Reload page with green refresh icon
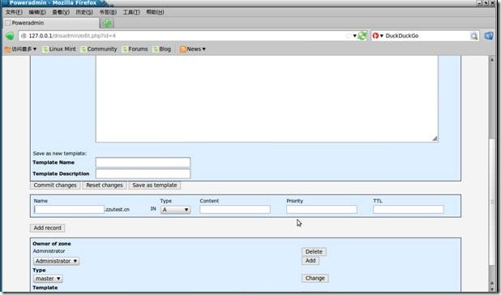The image size is (501, 295). 362,36
